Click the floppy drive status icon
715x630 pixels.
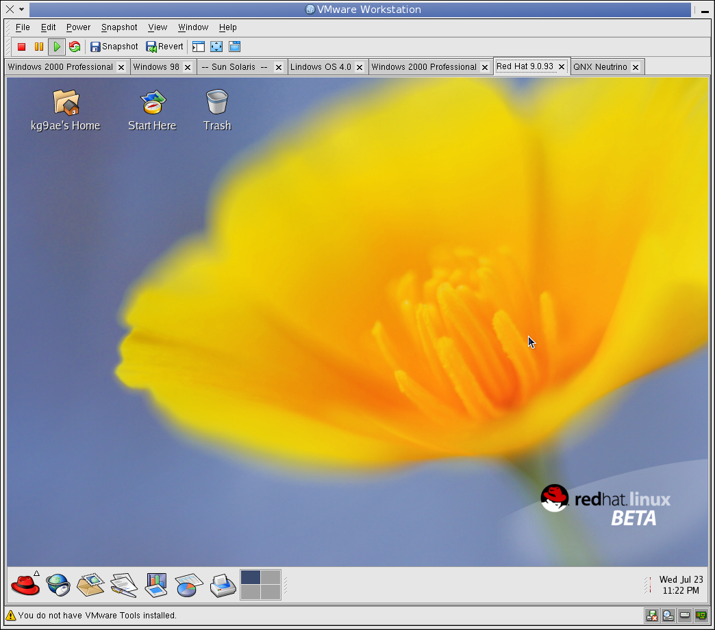[x=651, y=616]
